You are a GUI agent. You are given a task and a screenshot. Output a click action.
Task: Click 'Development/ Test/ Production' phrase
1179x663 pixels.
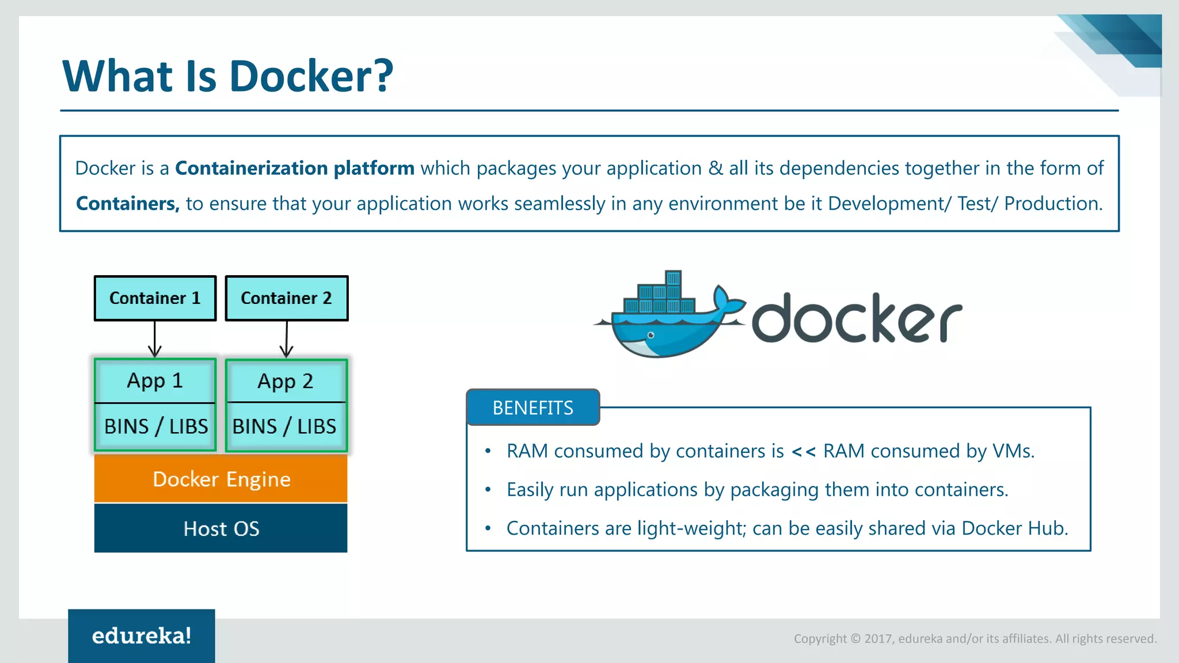pyautogui.click(x=965, y=204)
